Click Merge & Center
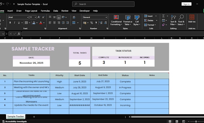This screenshot has height=123, width=204. point(74,23)
